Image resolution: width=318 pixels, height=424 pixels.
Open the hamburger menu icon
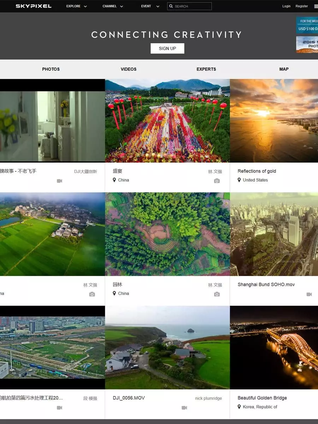[x=316, y=6]
